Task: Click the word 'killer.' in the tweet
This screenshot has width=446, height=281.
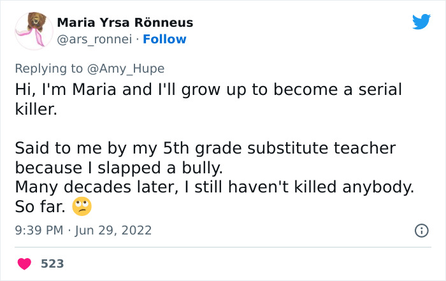Action: [36, 109]
